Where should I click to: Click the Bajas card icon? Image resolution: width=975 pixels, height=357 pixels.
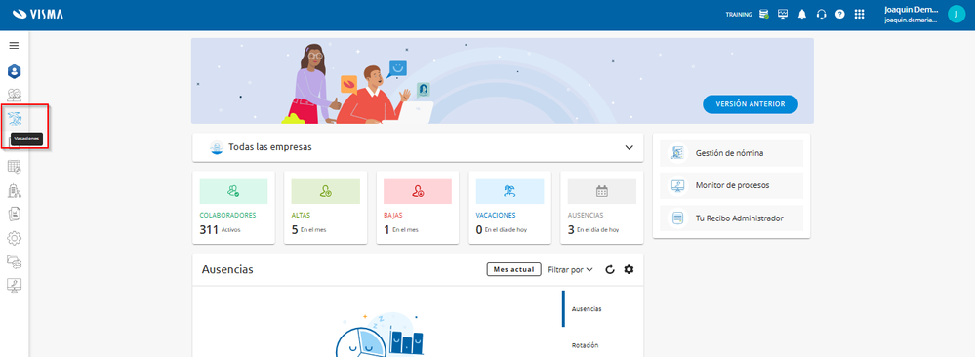[418, 191]
